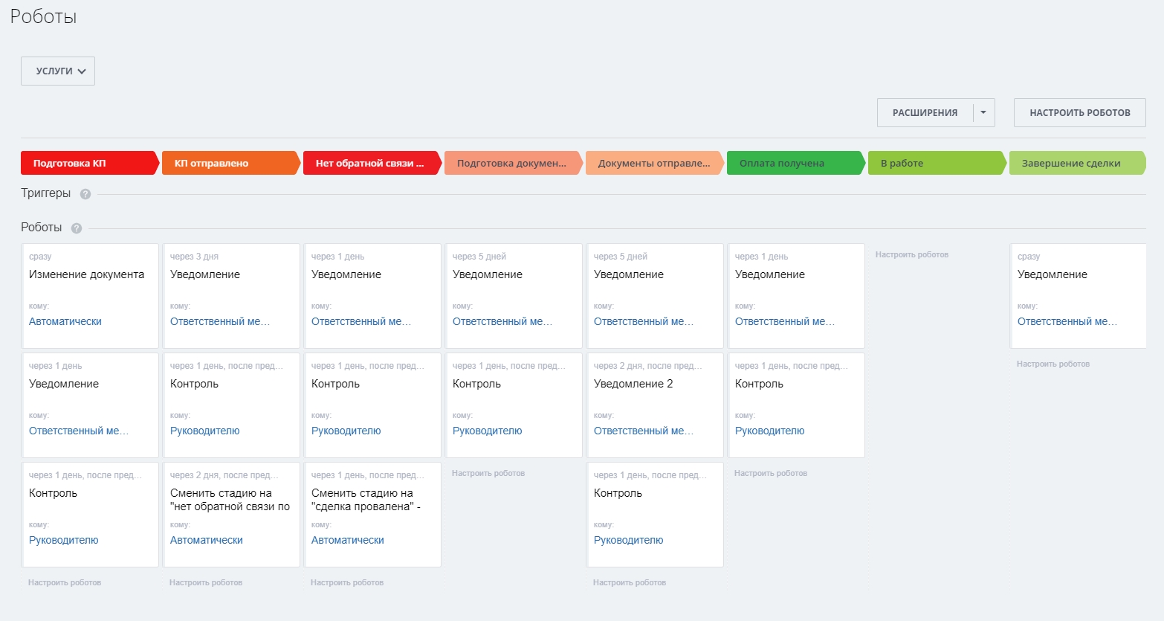The image size is (1164, 621).
Task: Open Сменить стадию на "сделка провалена" robot
Action: (366, 500)
